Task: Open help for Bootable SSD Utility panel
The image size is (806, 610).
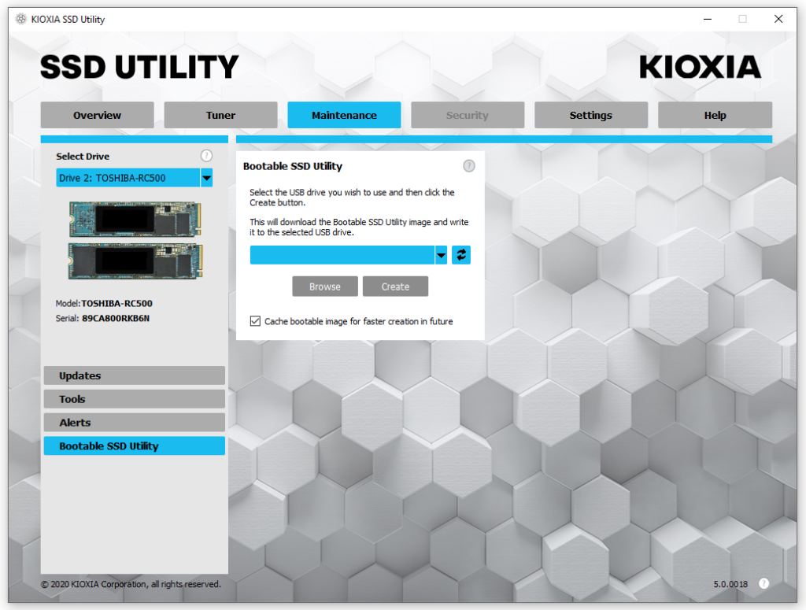Action: click(469, 165)
